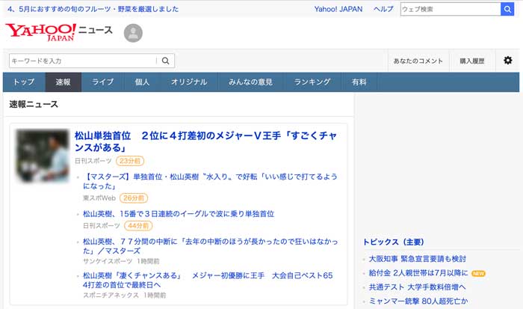Click the トピックス(主要) heading

[x=393, y=242]
